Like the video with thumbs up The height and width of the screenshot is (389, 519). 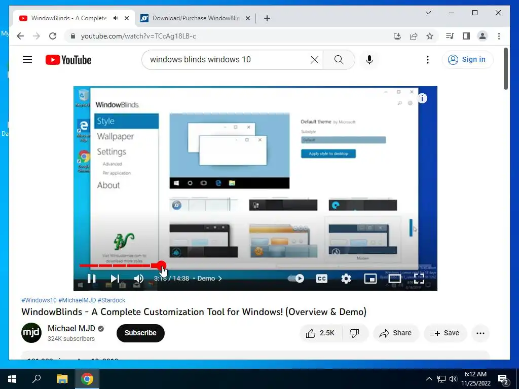coord(320,333)
